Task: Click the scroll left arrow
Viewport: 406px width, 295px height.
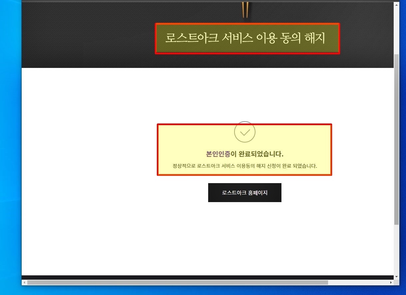Action: pos(24,283)
